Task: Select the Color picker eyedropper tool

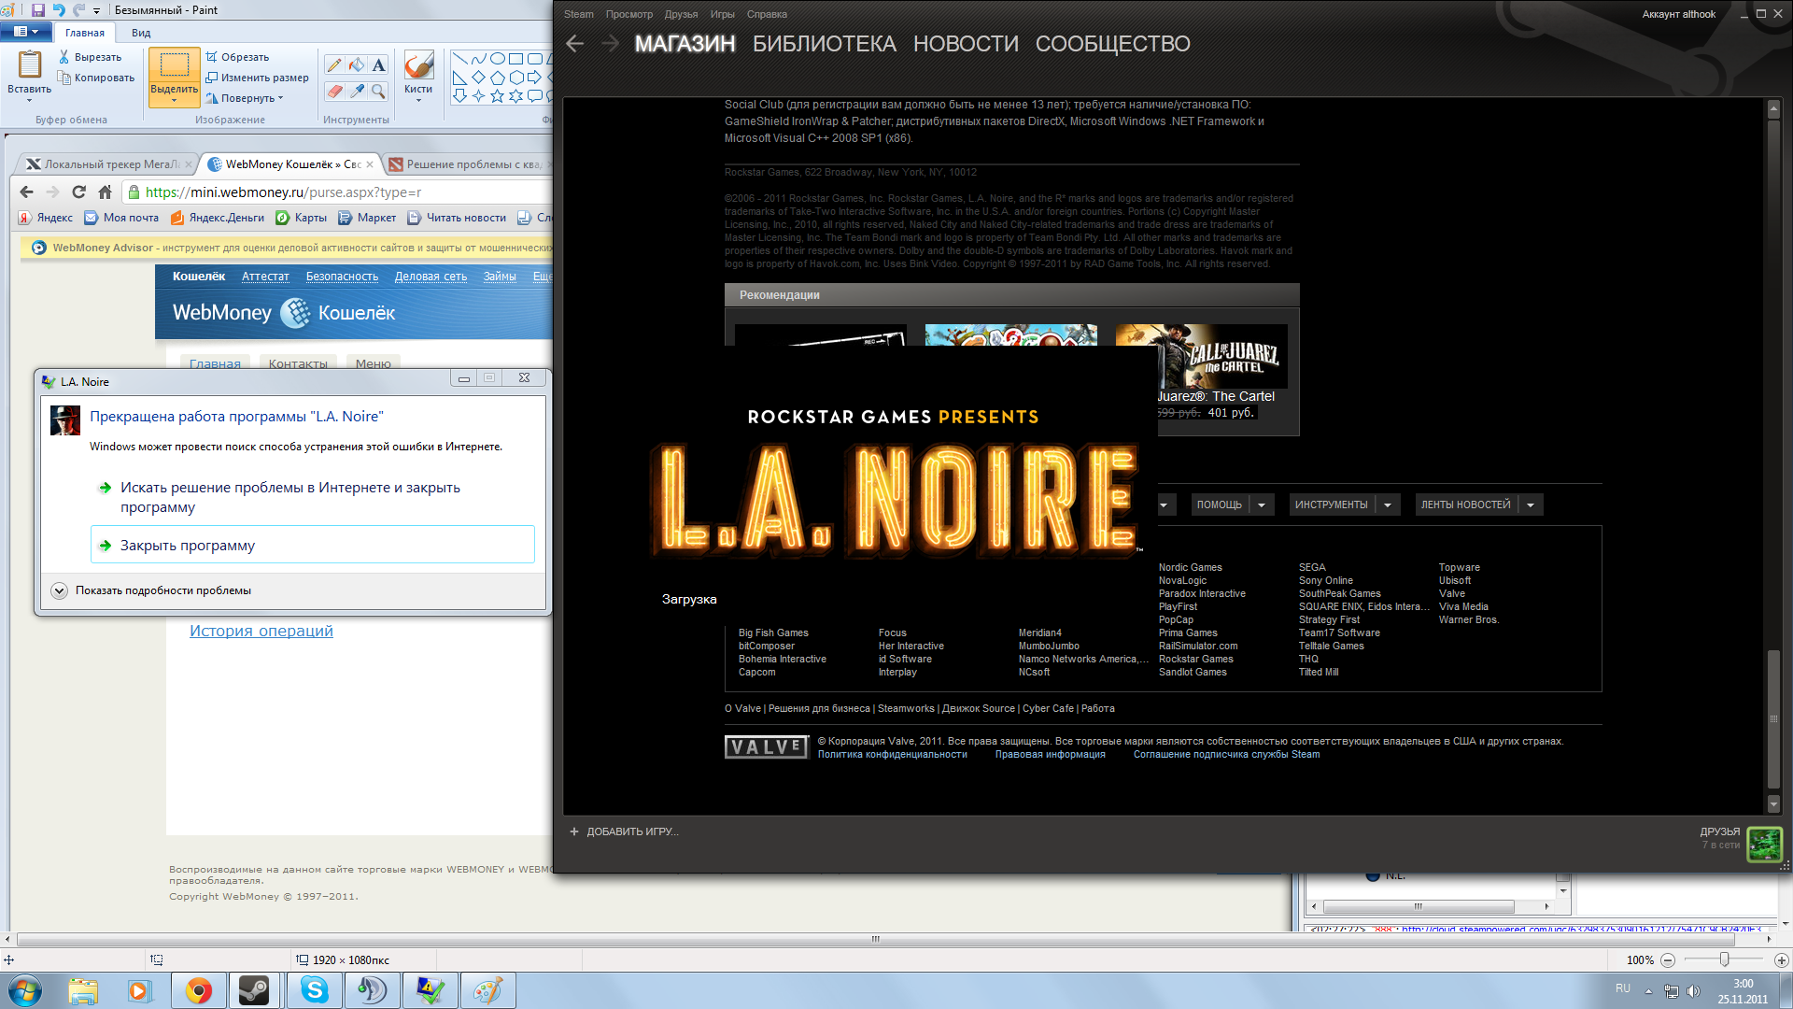Action: [357, 92]
